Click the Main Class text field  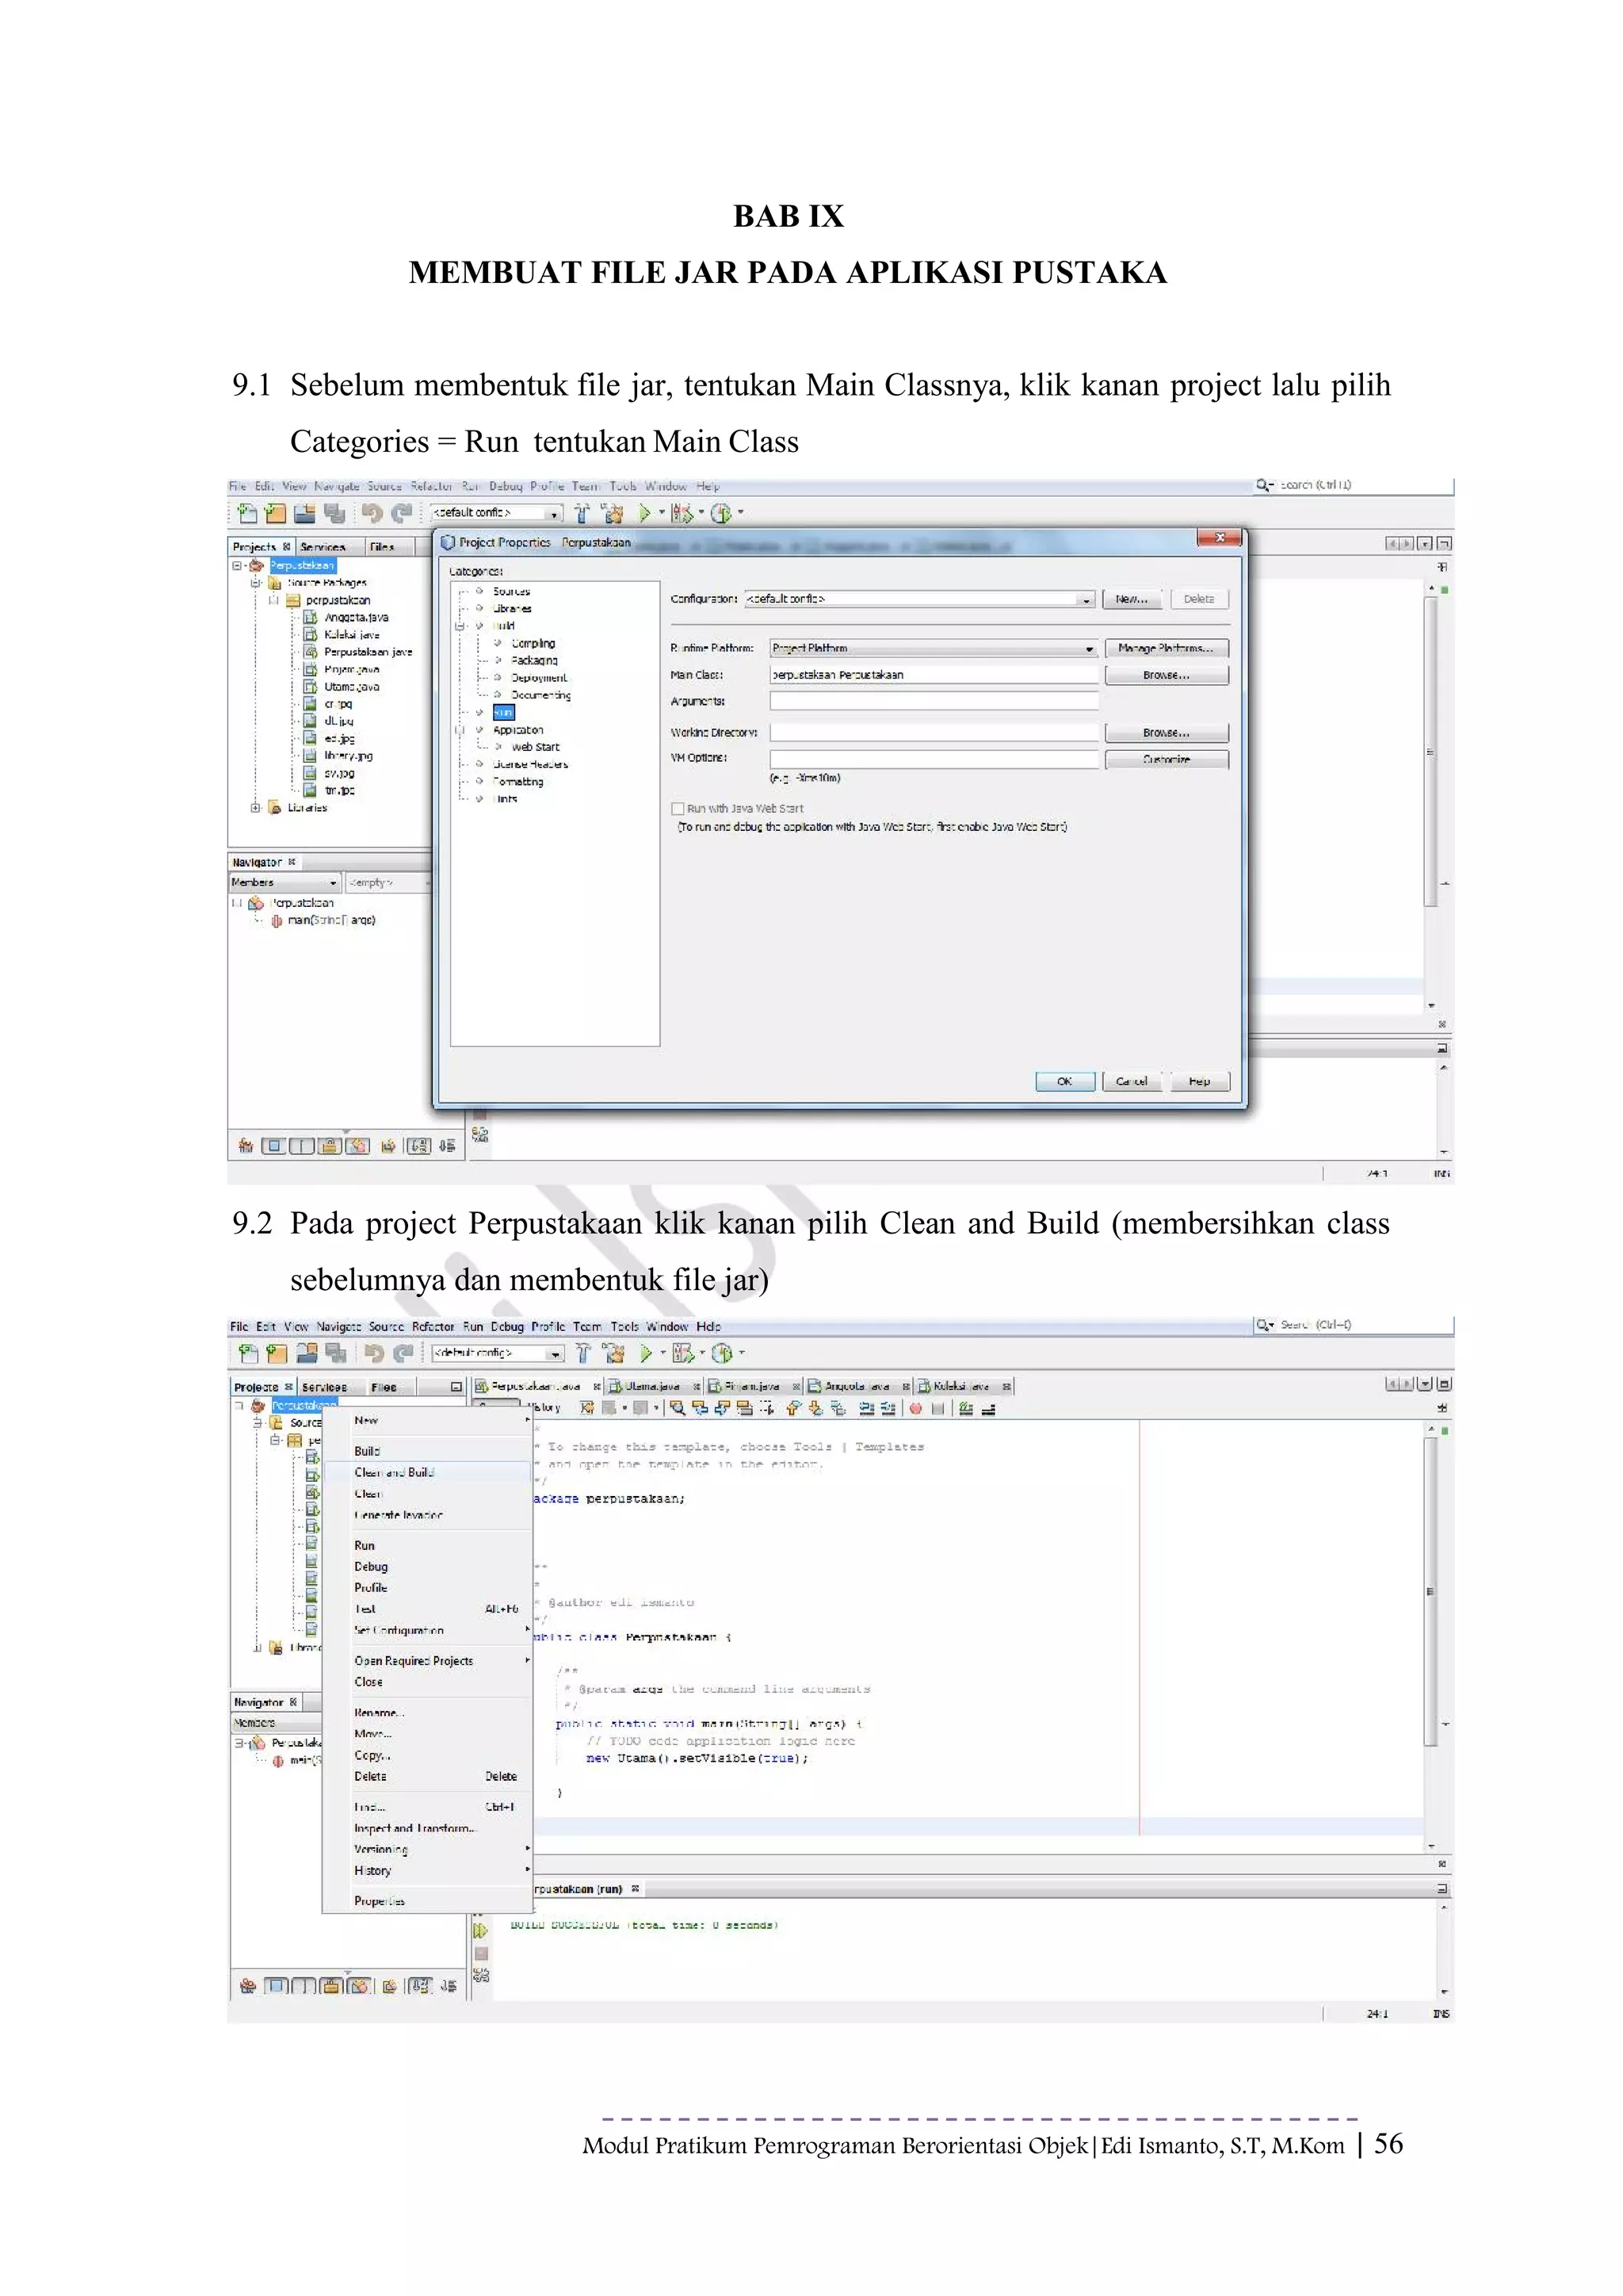(x=934, y=675)
